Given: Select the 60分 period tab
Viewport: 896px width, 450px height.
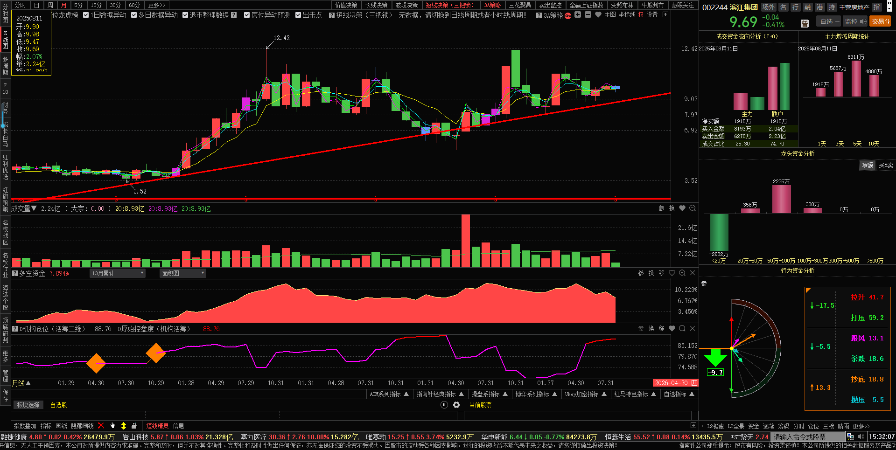Looking at the screenshot, I should coord(134,5).
